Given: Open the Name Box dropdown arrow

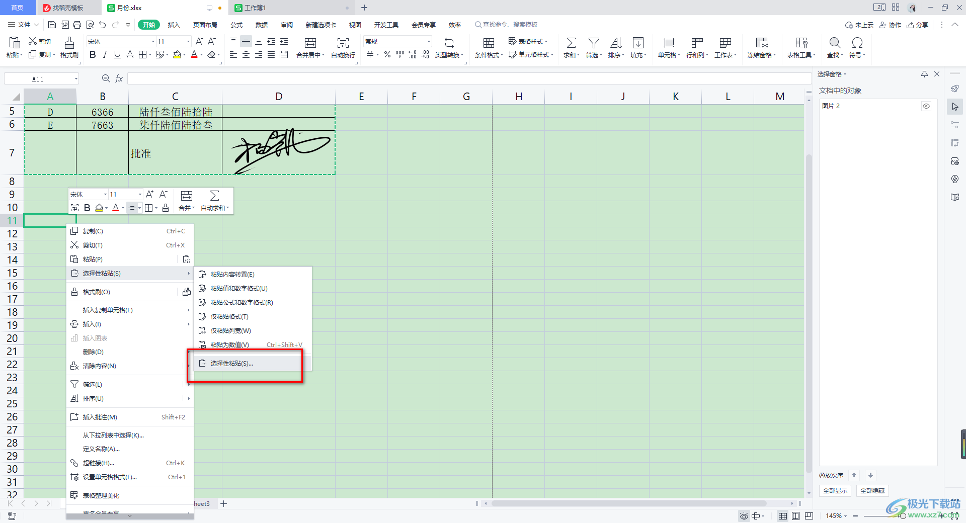Looking at the screenshot, I should (x=76, y=78).
